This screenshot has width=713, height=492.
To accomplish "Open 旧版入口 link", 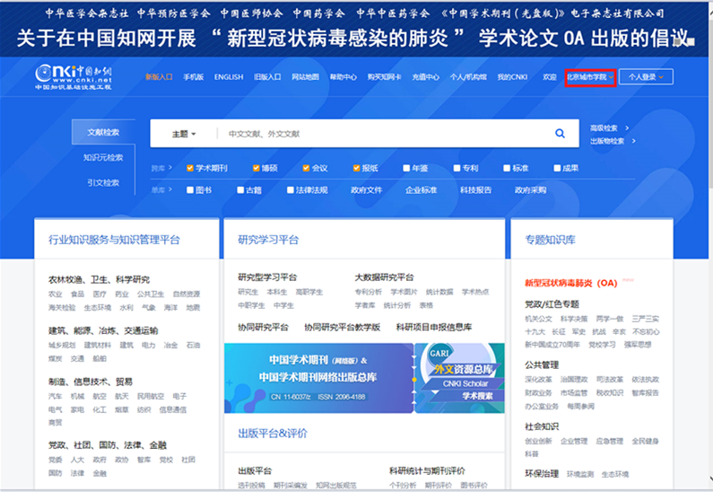I will click(x=267, y=77).
